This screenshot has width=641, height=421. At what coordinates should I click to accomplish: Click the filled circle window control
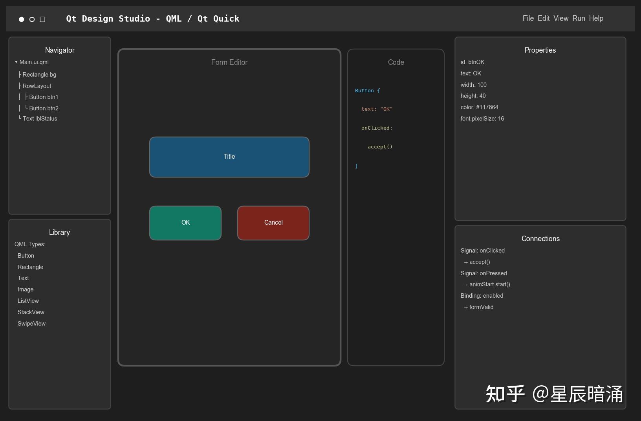22,19
